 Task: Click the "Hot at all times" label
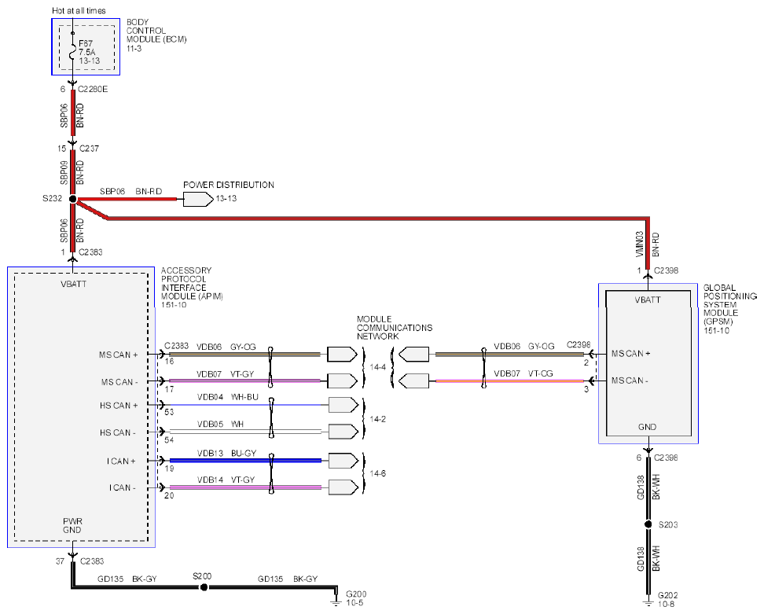coord(79,10)
